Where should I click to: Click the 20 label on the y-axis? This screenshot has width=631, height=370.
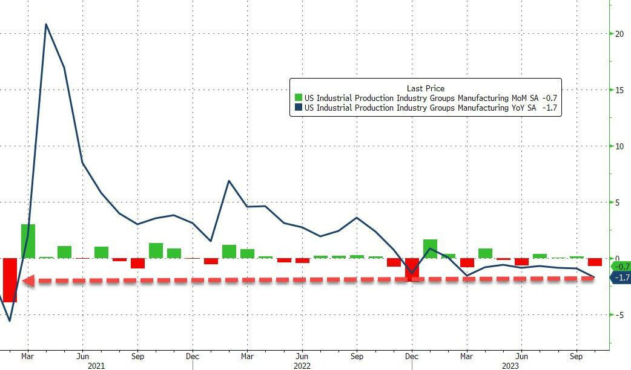(x=619, y=34)
